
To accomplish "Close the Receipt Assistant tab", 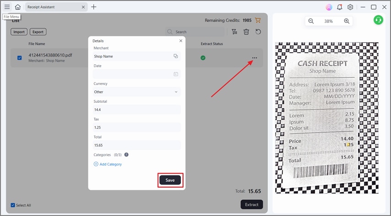I will pos(83,7).
